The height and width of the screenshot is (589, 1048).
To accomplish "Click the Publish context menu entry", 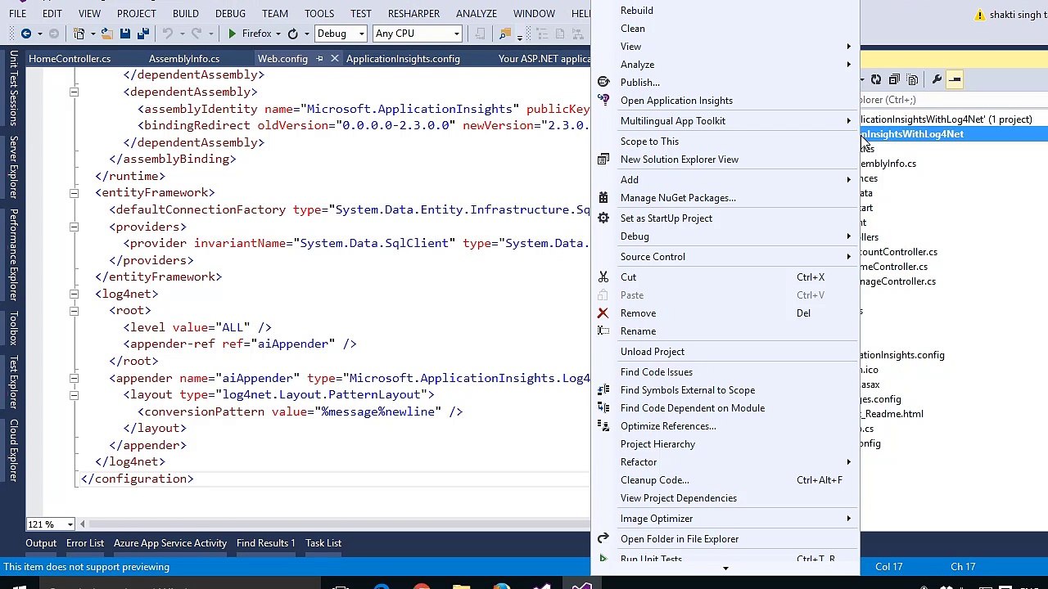I will pyautogui.click(x=725, y=83).
